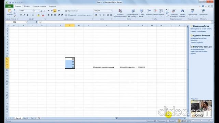The width and height of the screenshot is (219, 123).
Task: Click the Name Box showing G12
Action: coord(14,22)
